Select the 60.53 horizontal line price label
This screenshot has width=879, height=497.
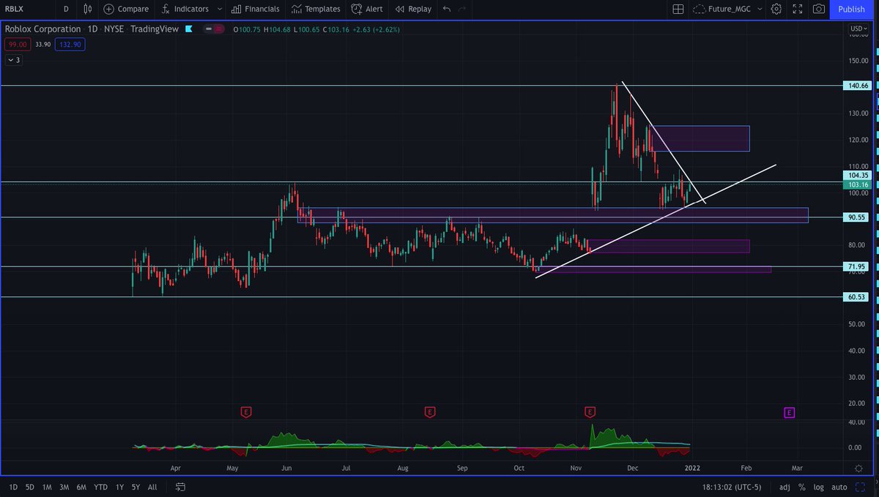pos(858,296)
